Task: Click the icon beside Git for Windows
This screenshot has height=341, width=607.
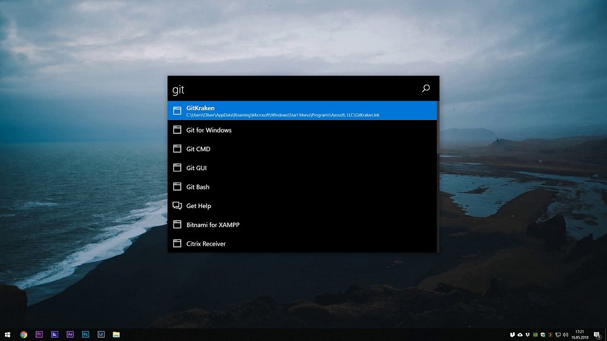Action: coord(177,130)
